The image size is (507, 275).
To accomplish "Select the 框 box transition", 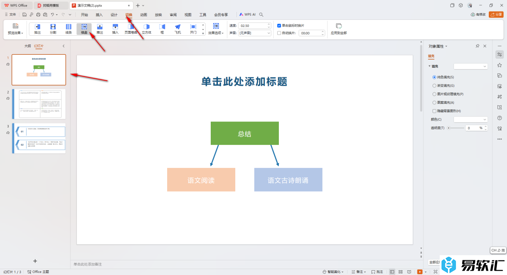I will (162, 29).
